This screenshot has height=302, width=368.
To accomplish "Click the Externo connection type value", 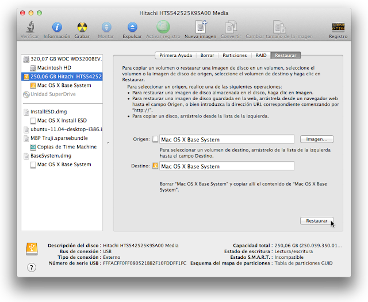I will coord(112,257).
